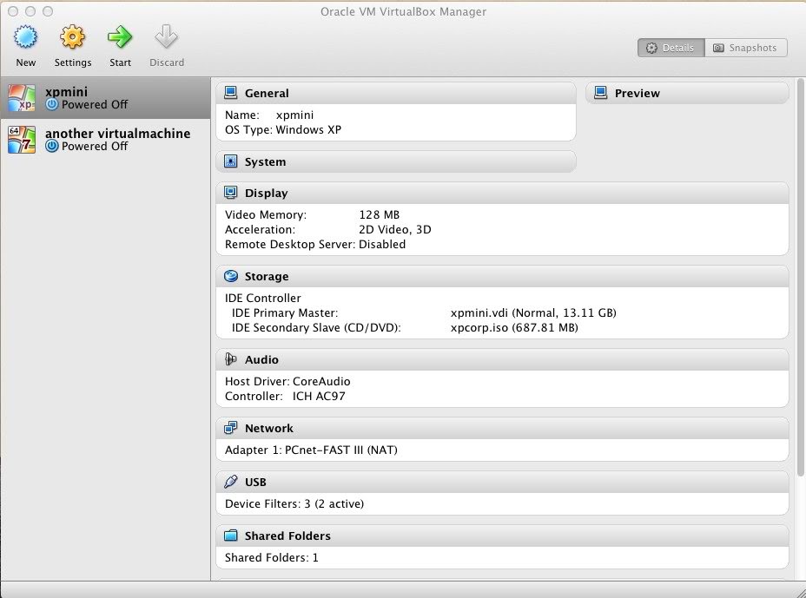
Task: Open the Audio settings heading
Action: (x=502, y=359)
